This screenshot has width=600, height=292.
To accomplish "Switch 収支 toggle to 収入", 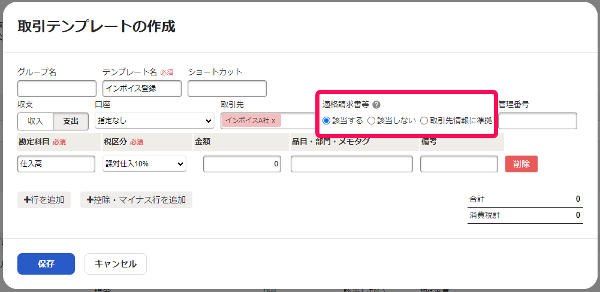I will point(35,121).
